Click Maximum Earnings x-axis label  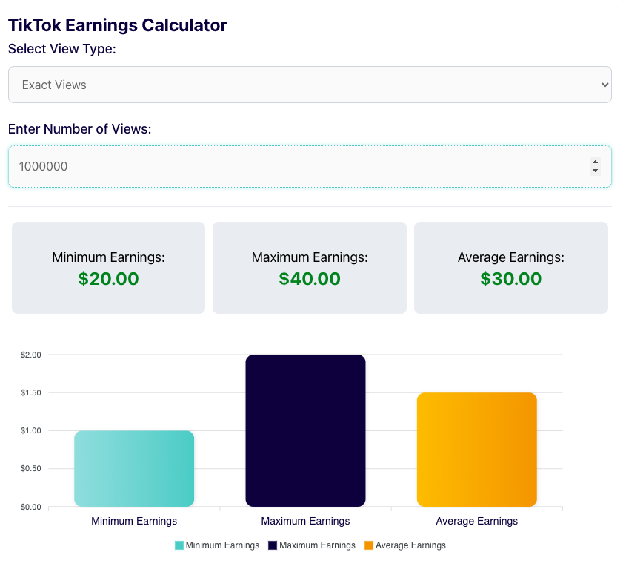click(x=305, y=522)
